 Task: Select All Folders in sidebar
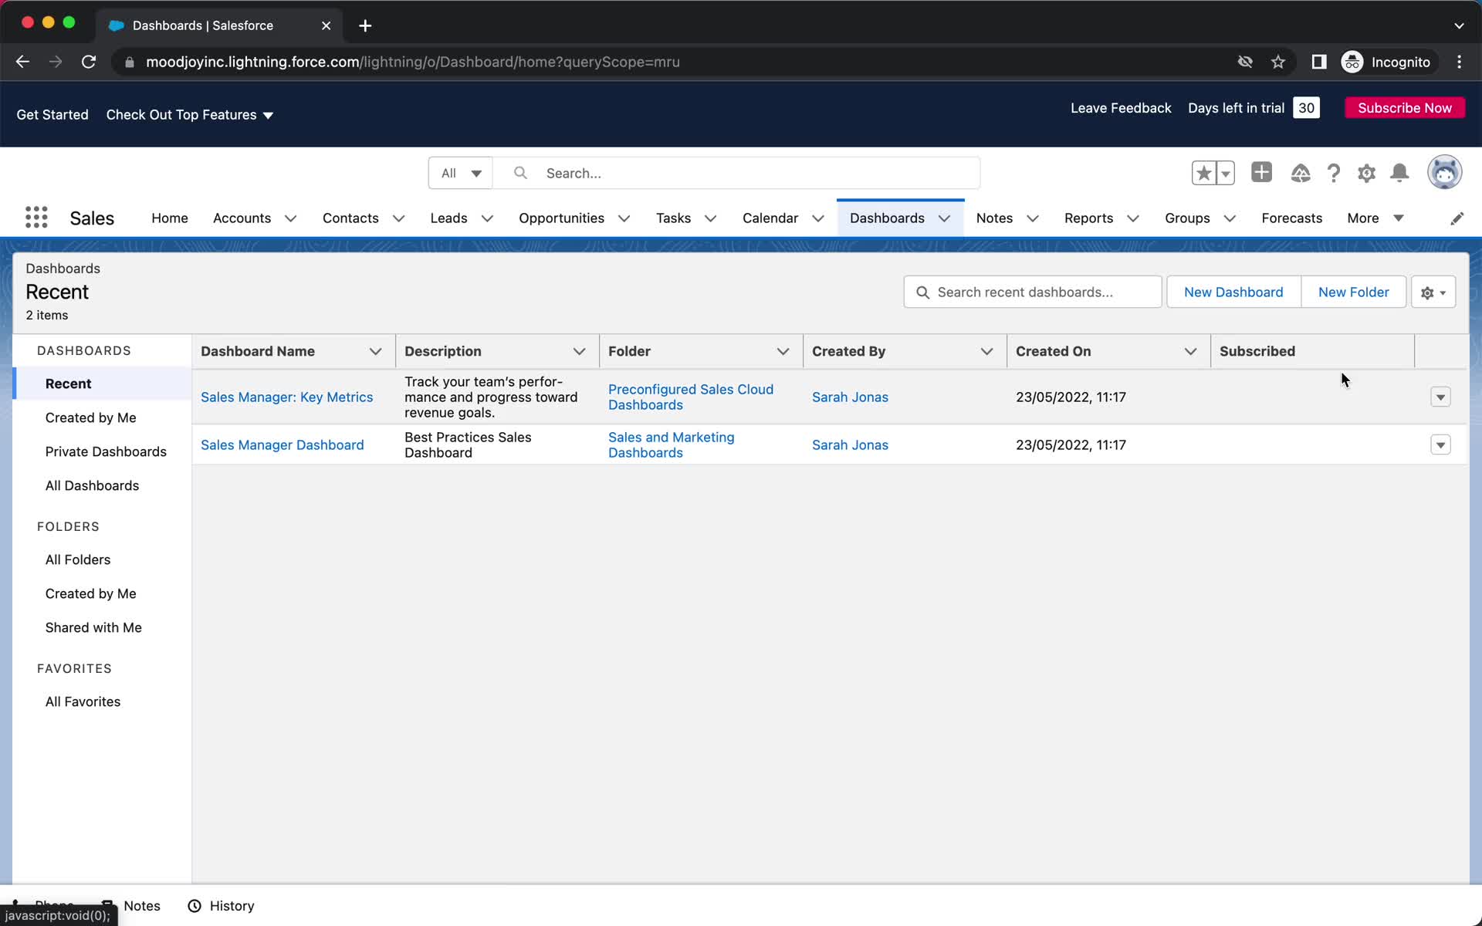click(77, 559)
